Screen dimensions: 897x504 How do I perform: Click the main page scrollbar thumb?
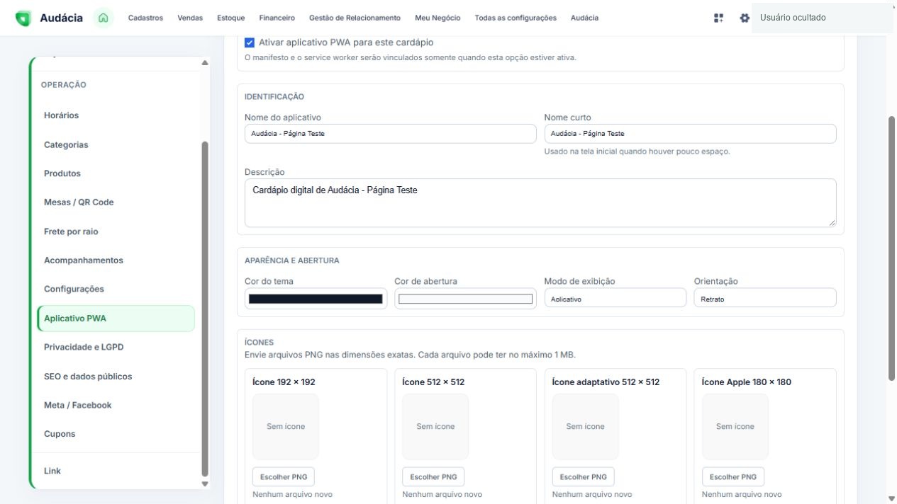891,248
